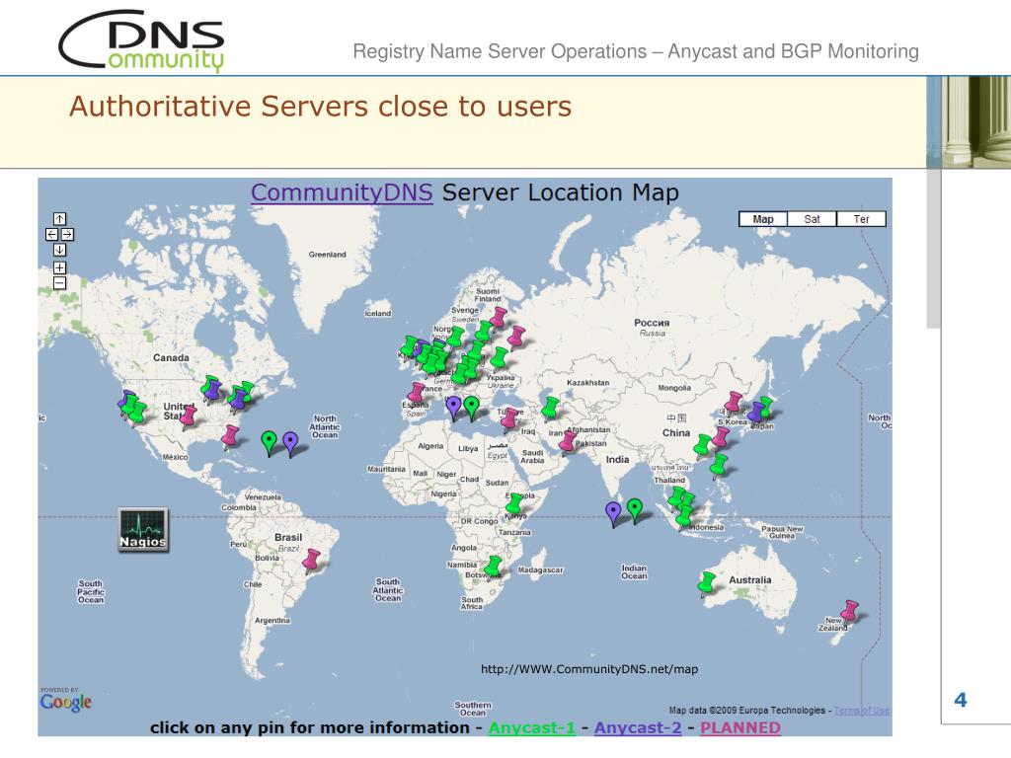Click the pink pin in central United States
1011x758 pixels.
pos(189,417)
